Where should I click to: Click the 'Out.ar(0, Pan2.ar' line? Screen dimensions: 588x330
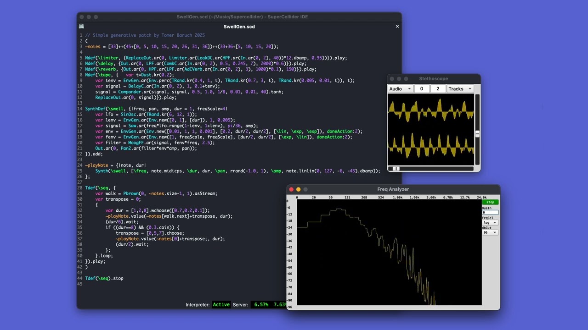146,148
